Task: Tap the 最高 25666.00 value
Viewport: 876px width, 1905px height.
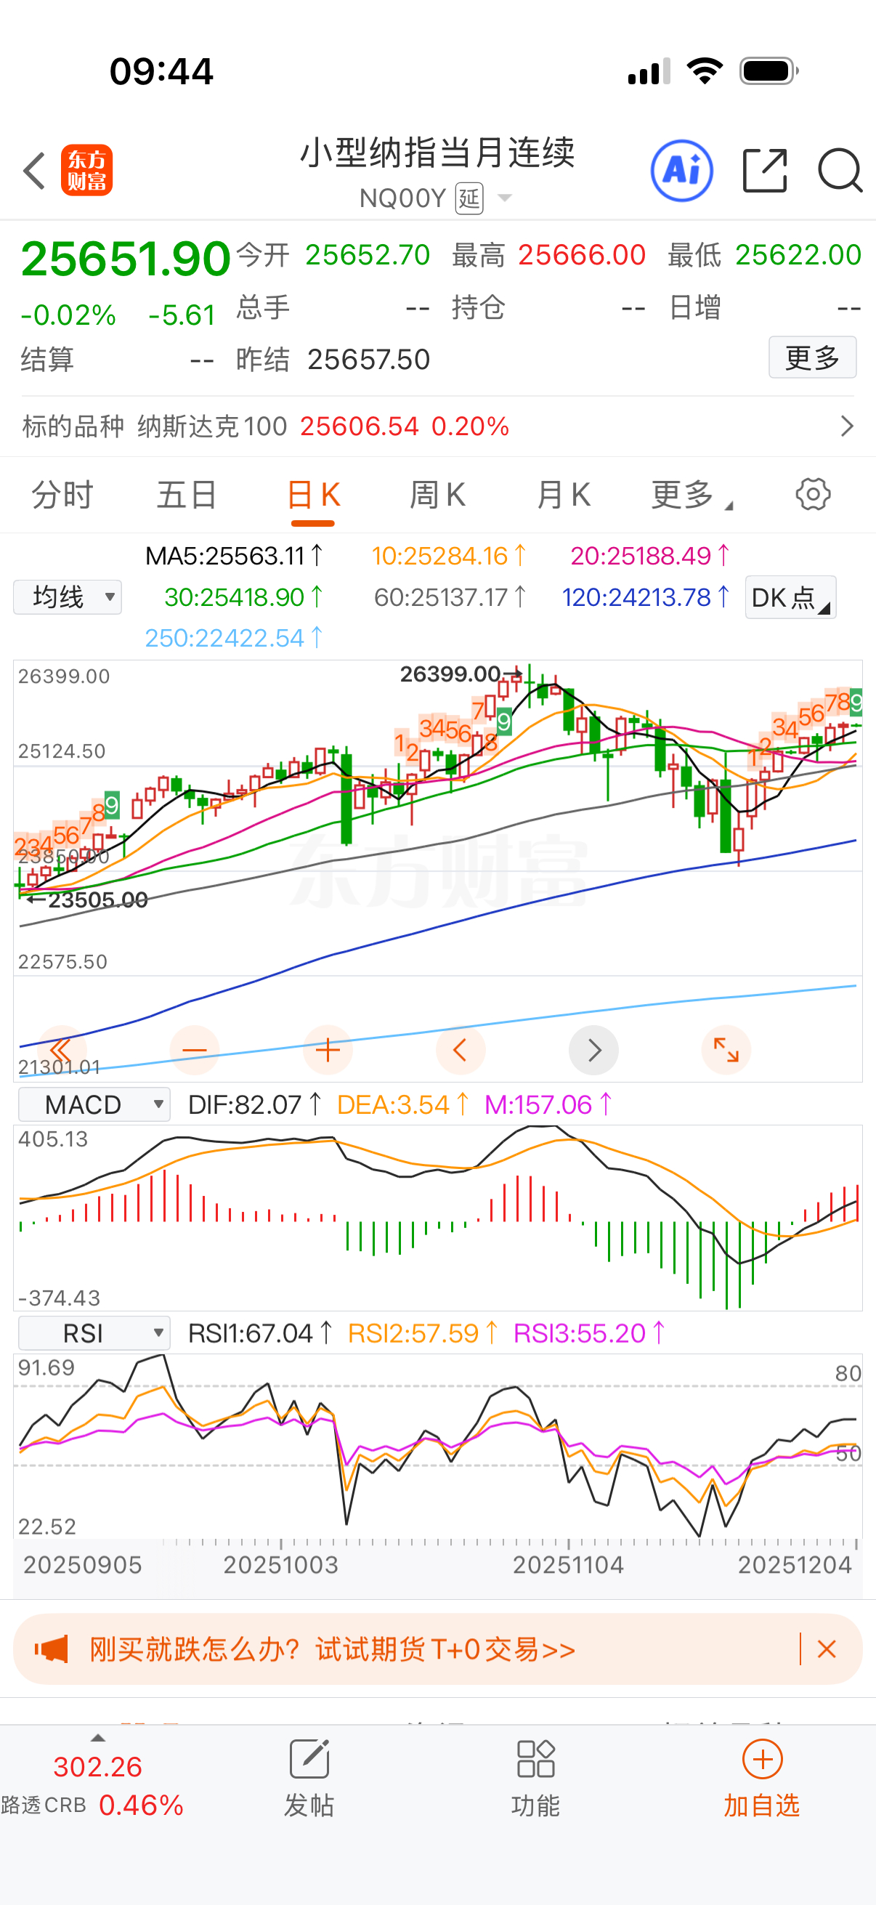Action: (x=582, y=255)
